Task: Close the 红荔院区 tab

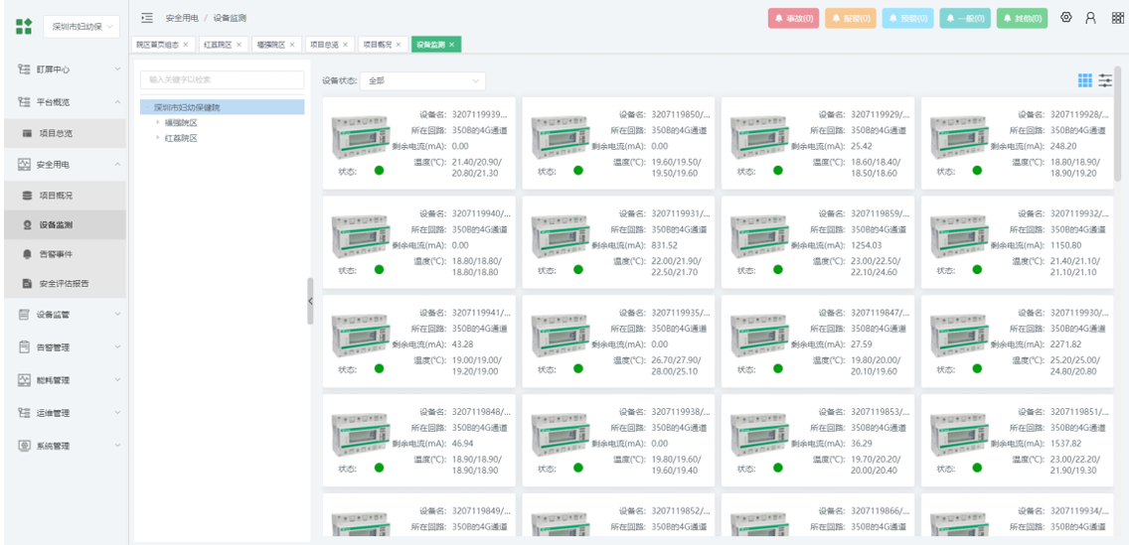Action: pos(240,45)
